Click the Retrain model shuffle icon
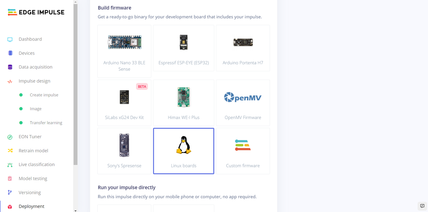The height and width of the screenshot is (212, 428). [10, 151]
